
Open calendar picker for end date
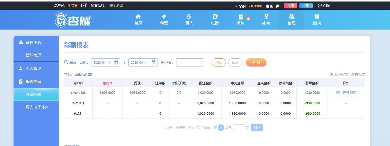coord(153,62)
